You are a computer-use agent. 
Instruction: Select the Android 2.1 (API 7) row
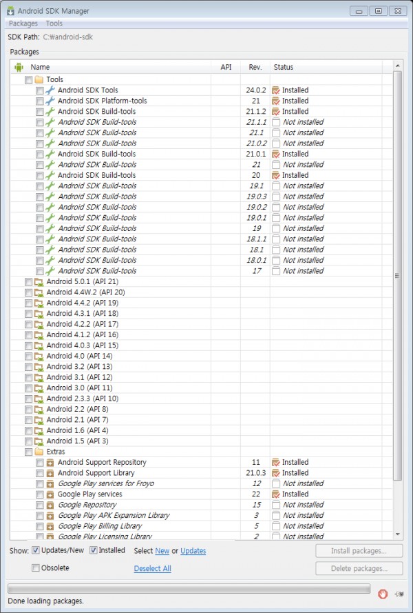pos(202,420)
